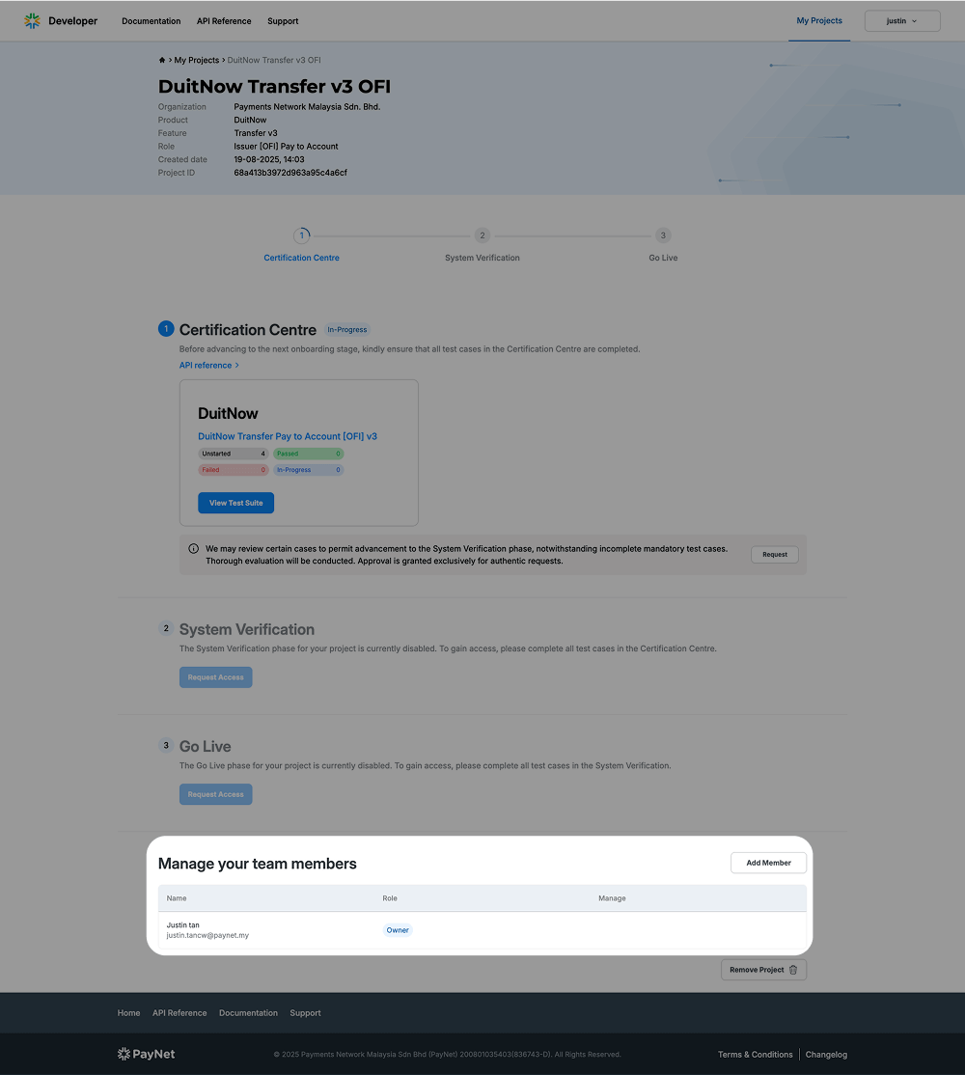Click Add Member button
965x1075 pixels.
768,863
